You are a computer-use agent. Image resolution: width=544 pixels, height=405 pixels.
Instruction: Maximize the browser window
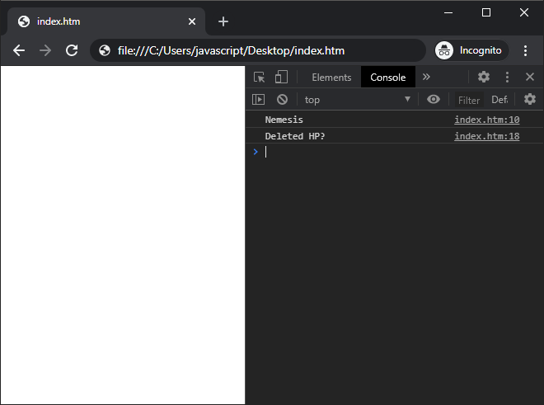(x=486, y=13)
